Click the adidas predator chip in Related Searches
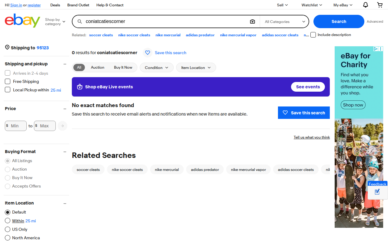Image resolution: width=388 pixels, height=242 pixels. pos(205,169)
